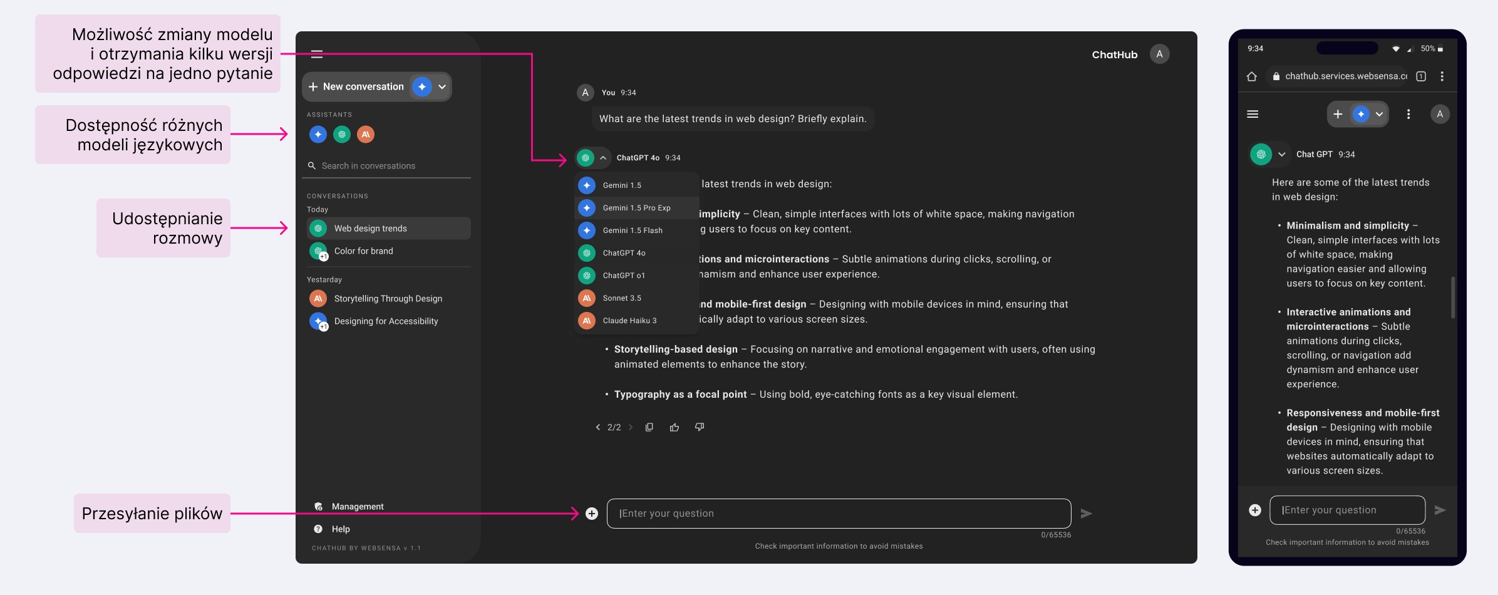Choose Claude Haiku 3 model

(x=636, y=321)
